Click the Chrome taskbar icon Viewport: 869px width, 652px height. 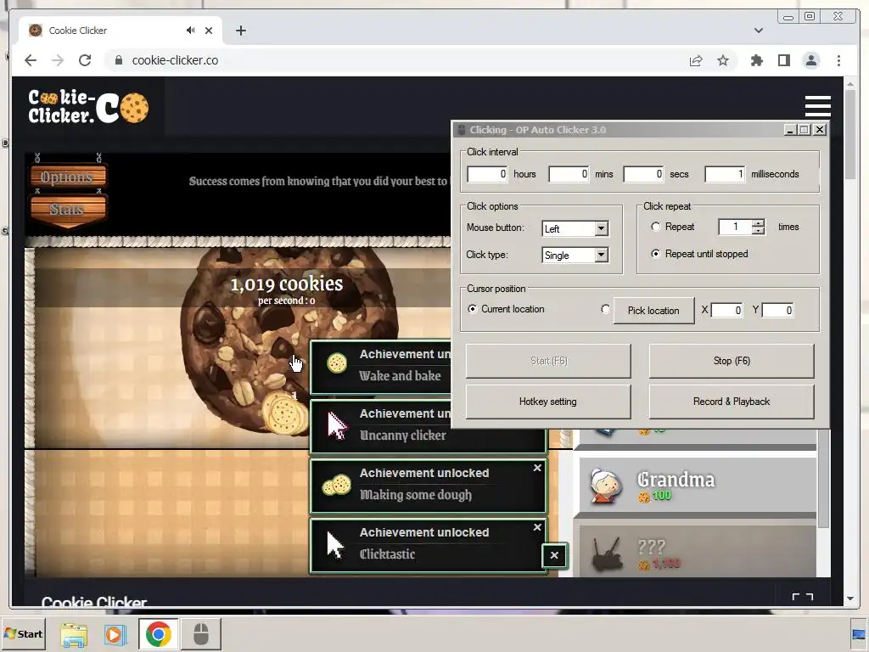coord(159,634)
